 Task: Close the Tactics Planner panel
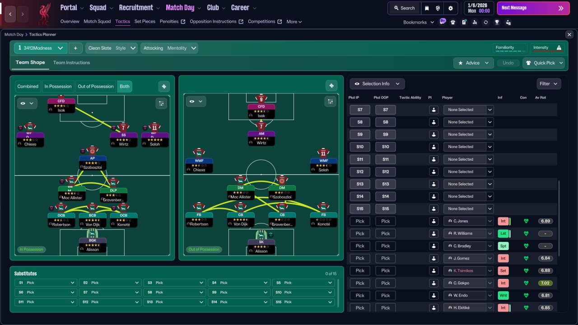pyautogui.click(x=569, y=34)
